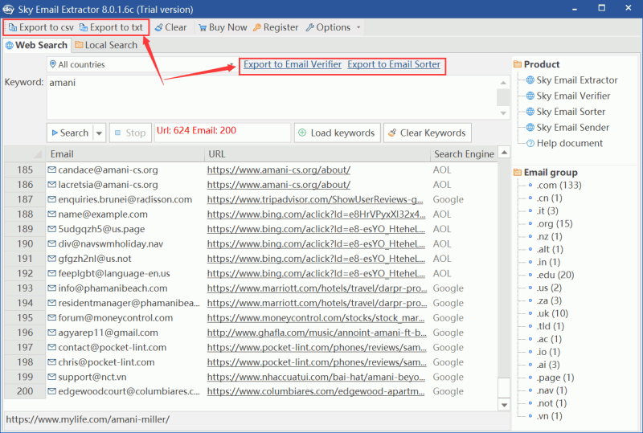Click the Register key button
The height and width of the screenshot is (433, 643).
coord(276,27)
